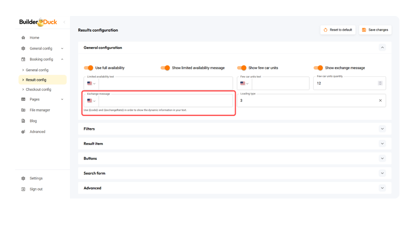Toggle Use full availability switch
This screenshot has height=232, width=413.
click(88, 68)
